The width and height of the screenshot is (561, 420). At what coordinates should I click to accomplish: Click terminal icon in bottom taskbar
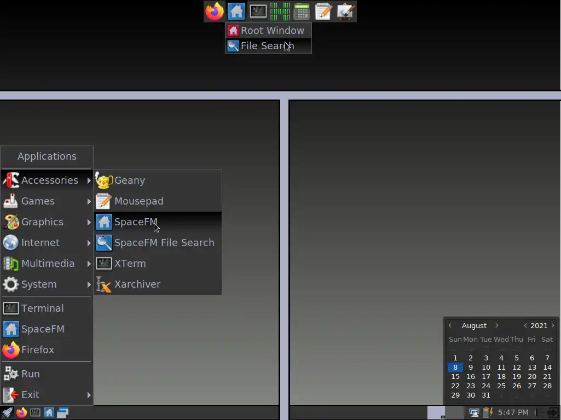tap(35, 413)
